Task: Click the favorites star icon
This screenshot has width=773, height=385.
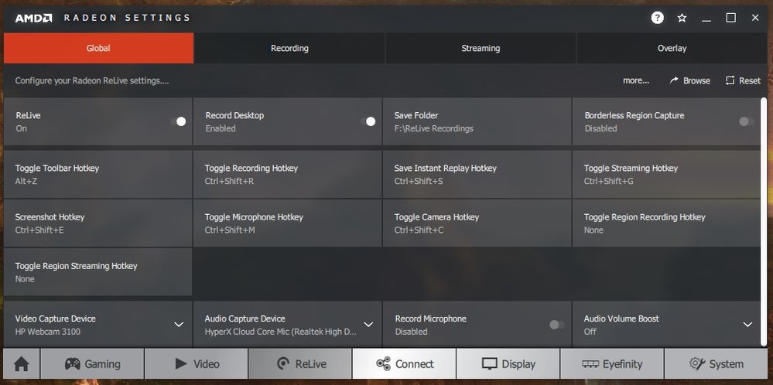Action: pos(682,19)
